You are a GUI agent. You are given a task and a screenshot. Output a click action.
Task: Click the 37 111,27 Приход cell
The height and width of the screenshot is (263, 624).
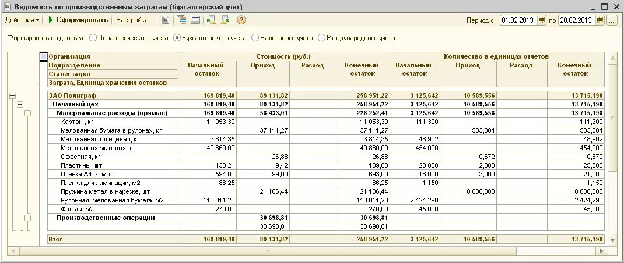click(x=263, y=130)
